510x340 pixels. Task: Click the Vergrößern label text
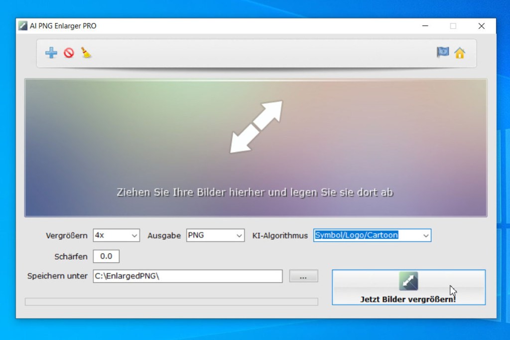pos(67,236)
